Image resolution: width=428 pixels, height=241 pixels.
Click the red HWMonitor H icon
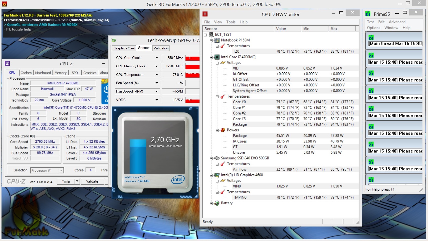click(x=205, y=14)
